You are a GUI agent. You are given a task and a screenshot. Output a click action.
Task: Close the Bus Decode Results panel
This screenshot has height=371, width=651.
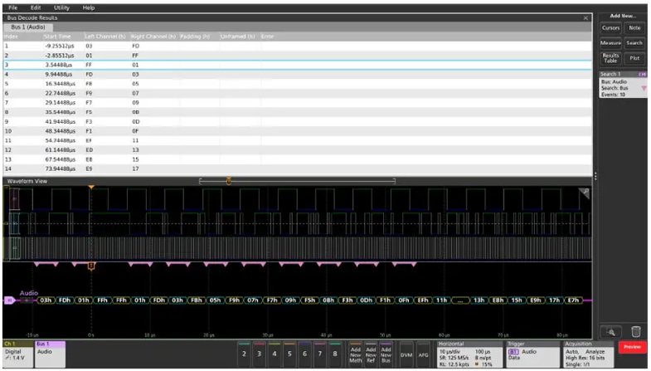point(585,18)
